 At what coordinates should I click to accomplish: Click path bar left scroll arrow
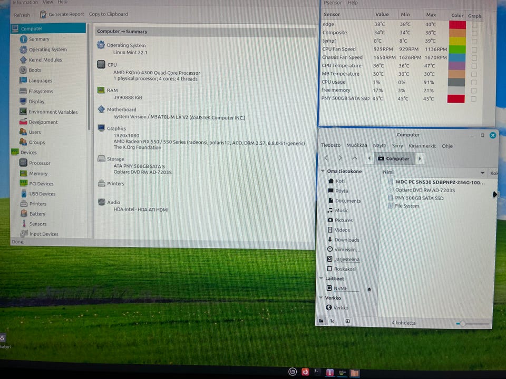(369, 158)
